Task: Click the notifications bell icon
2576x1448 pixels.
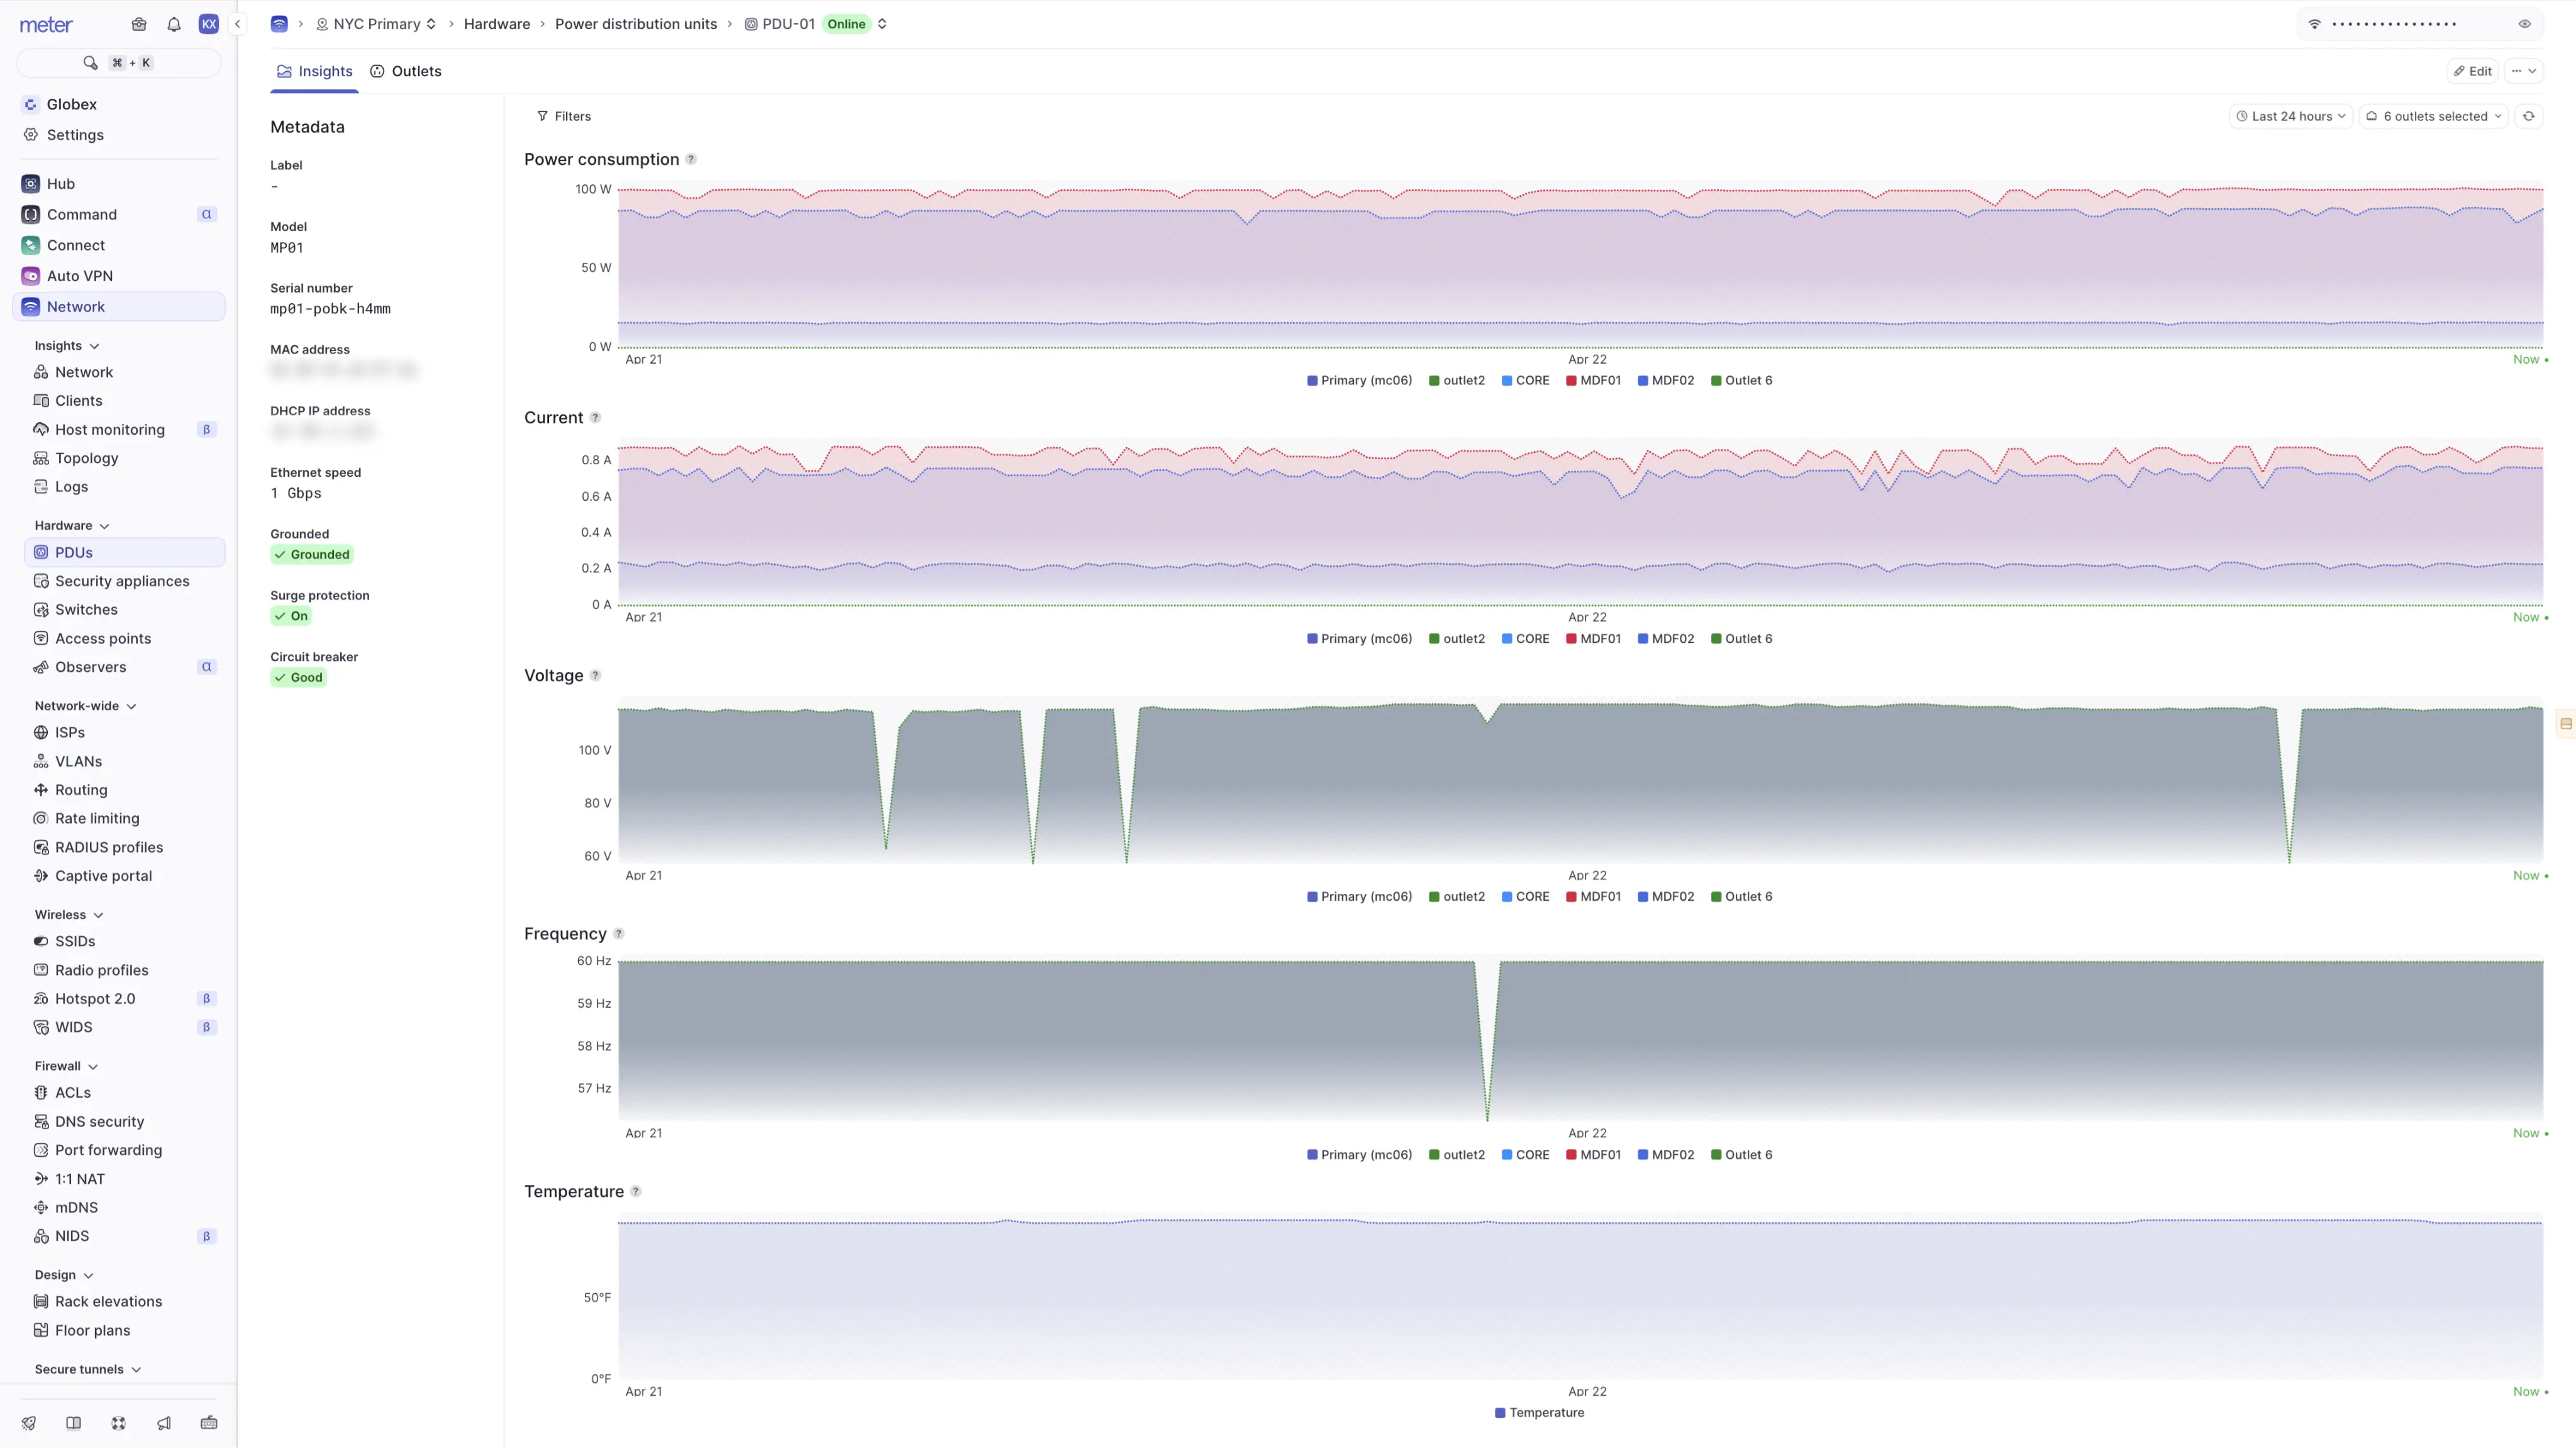Action: [174, 24]
